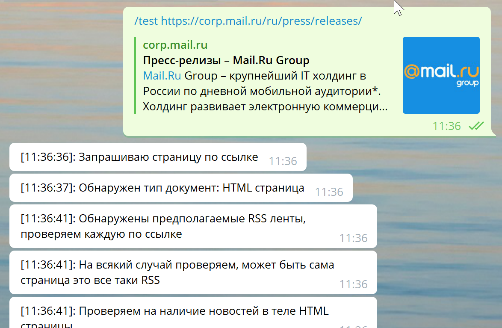This screenshot has width=502, height=328.
Task: Click the double-check read receipt icon
Action: 476,126
